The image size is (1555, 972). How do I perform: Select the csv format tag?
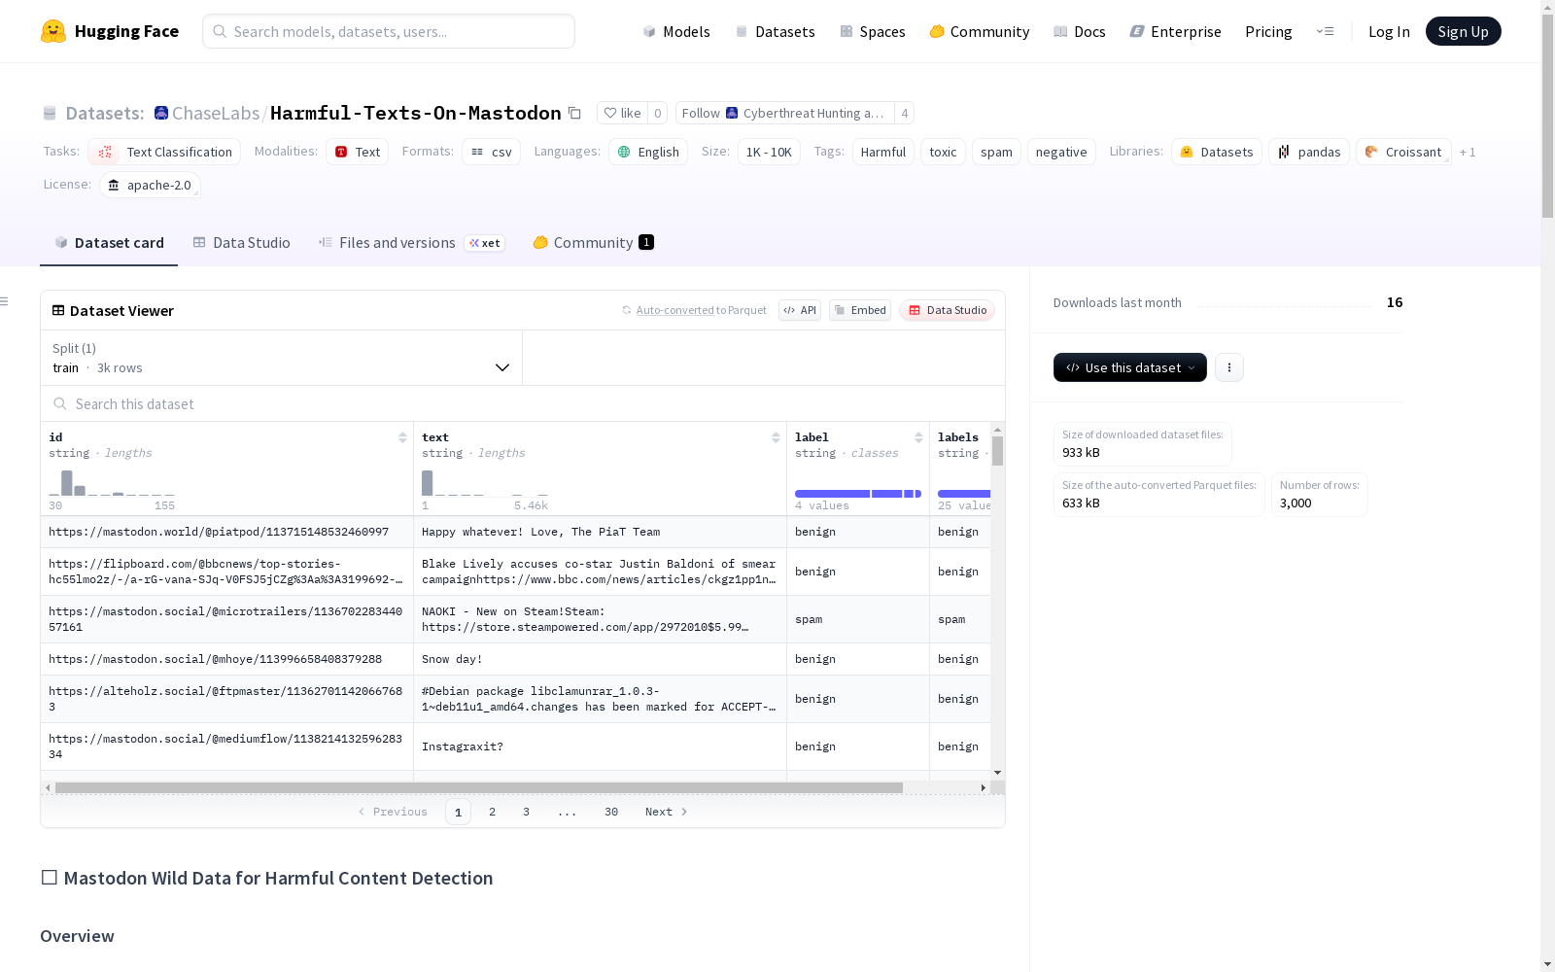point(492,152)
